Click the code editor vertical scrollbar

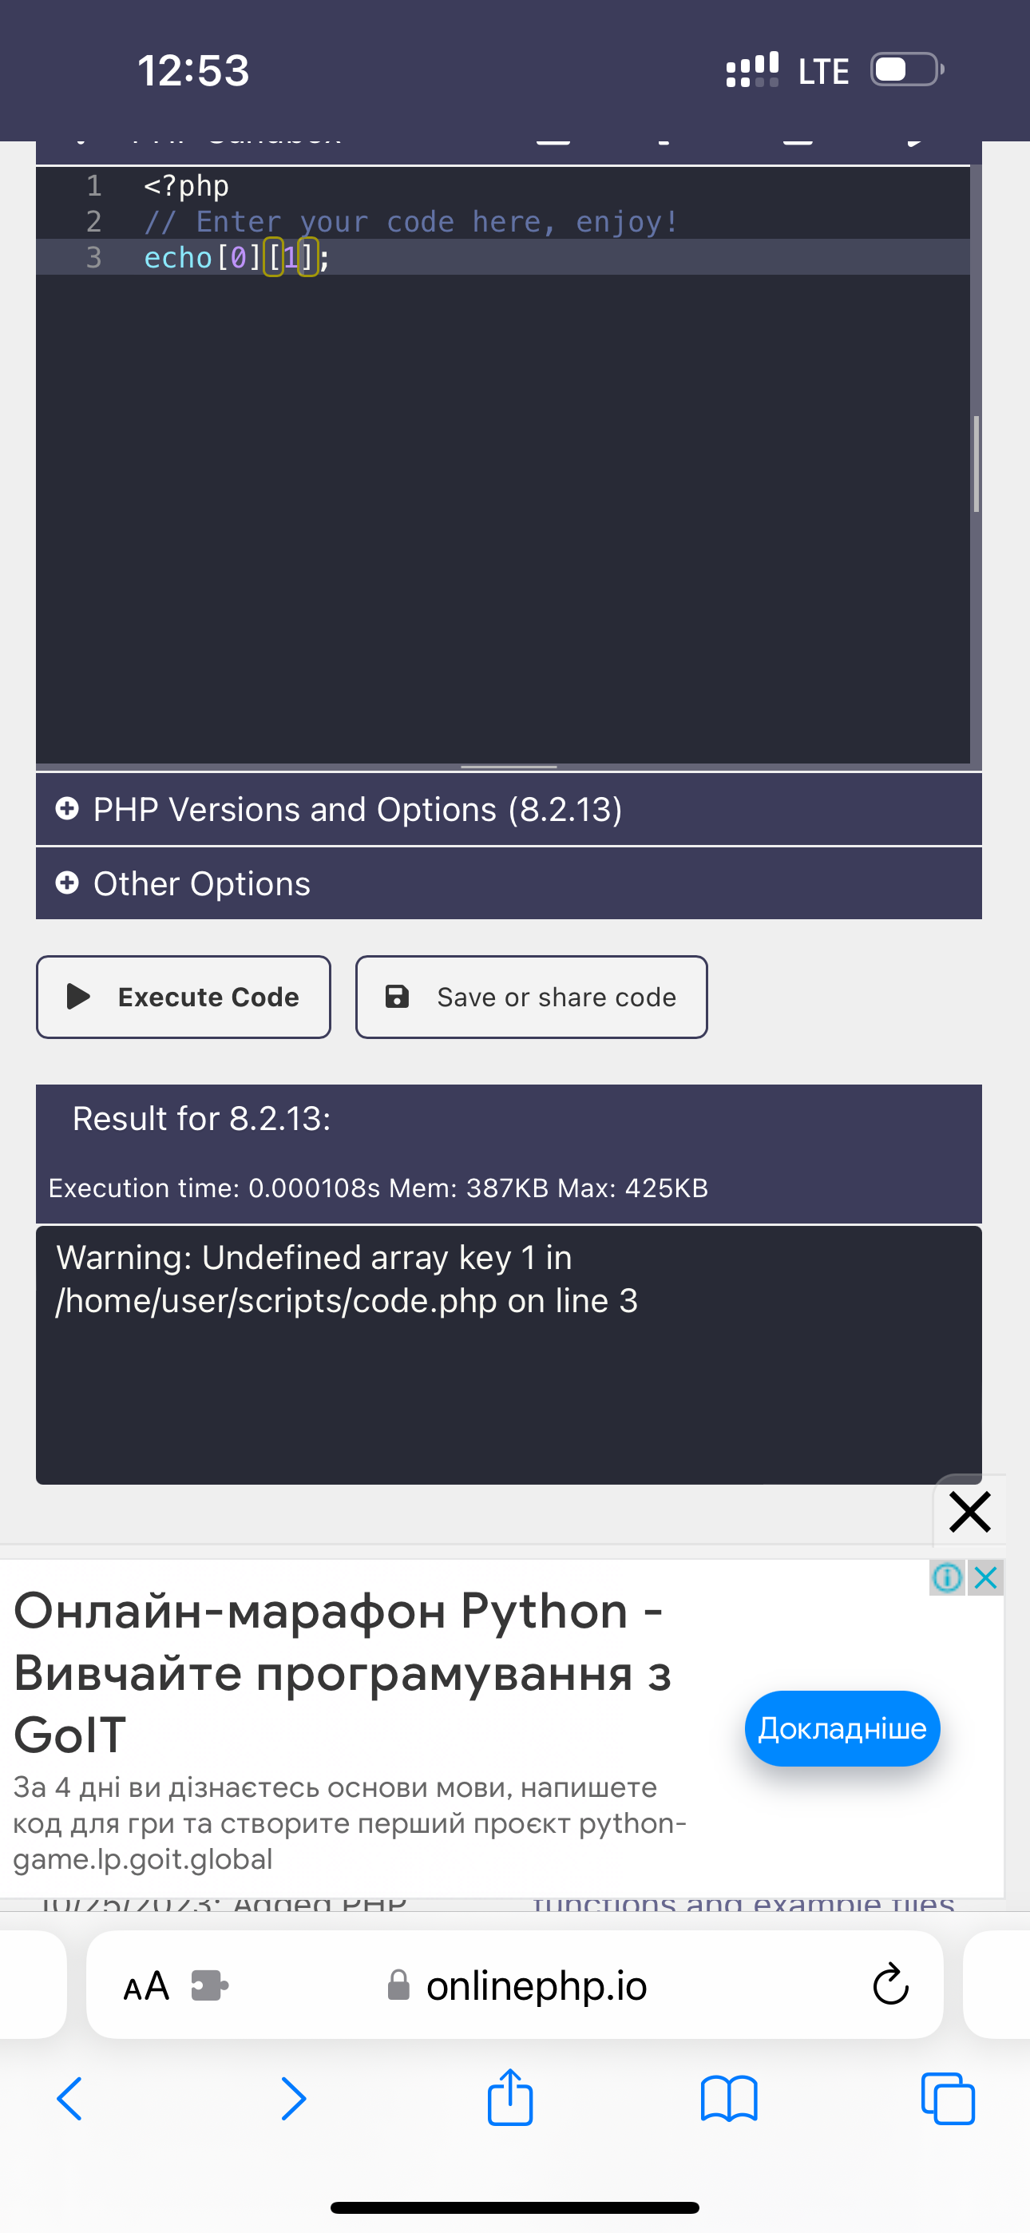977,464
